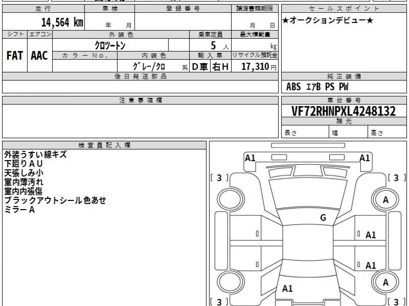Click interior color value グレー/クロ
The image size is (409, 306).
pyautogui.click(x=149, y=66)
